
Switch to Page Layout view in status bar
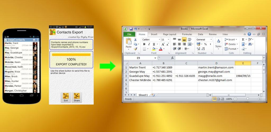coord(218,99)
